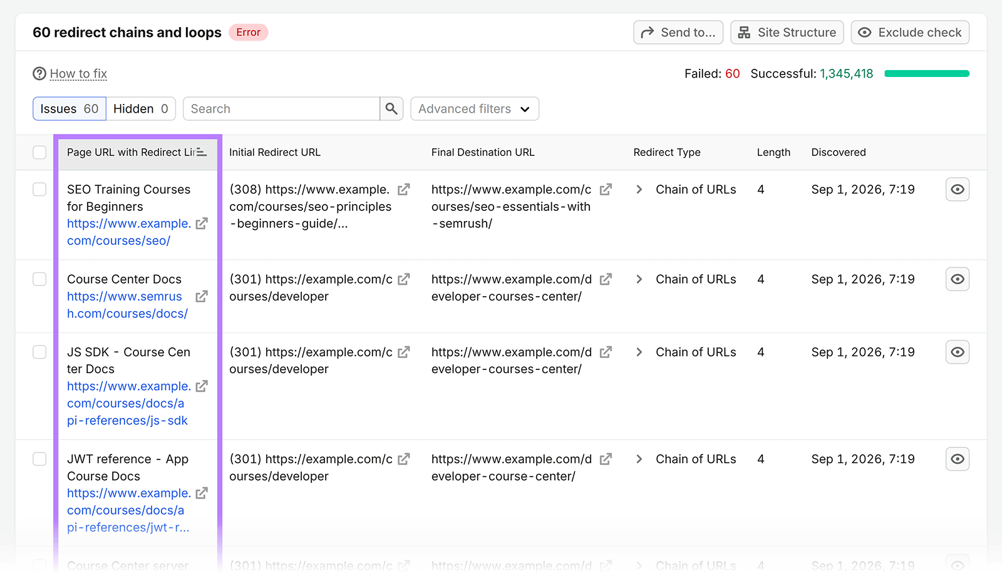Open the How to fix help link

pos(78,74)
